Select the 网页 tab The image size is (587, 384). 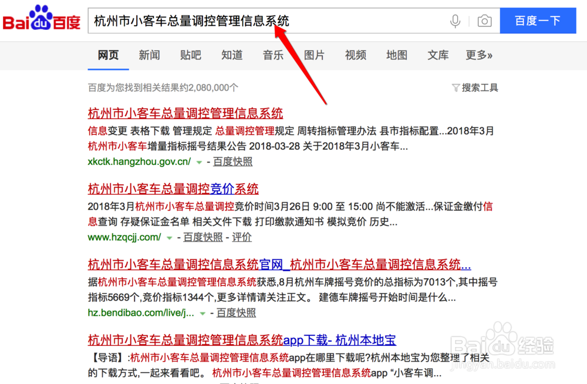108,55
